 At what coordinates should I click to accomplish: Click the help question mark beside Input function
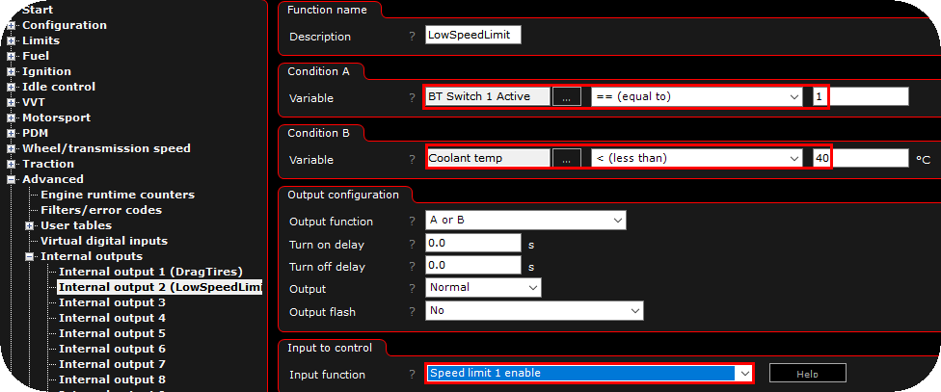(413, 375)
